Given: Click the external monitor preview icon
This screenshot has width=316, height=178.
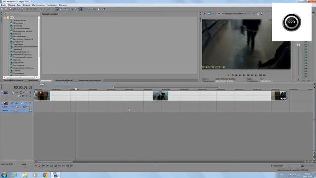Looking at the screenshot, I should 209,14.
